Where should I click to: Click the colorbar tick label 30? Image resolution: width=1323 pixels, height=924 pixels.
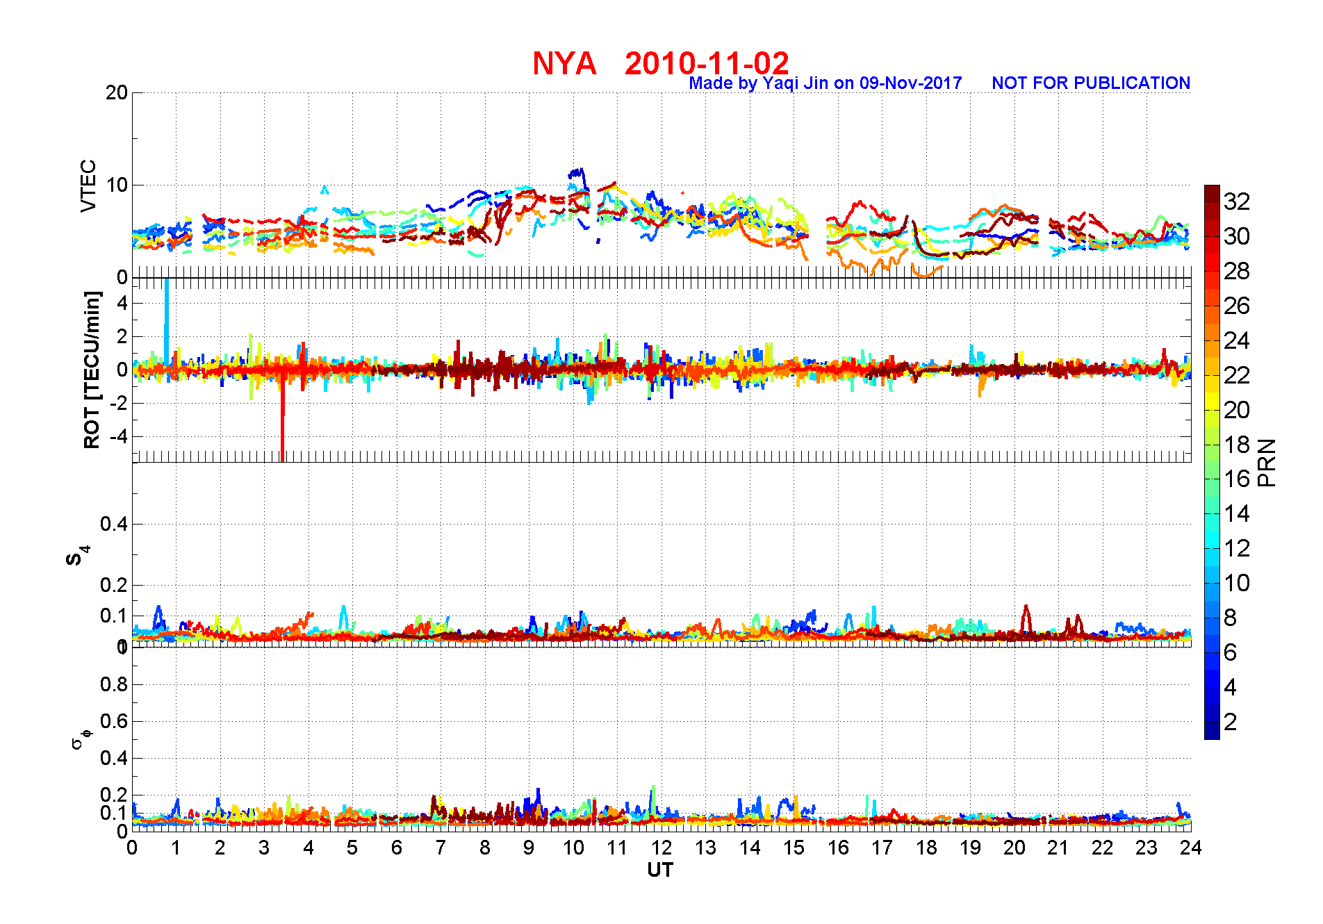click(1237, 236)
